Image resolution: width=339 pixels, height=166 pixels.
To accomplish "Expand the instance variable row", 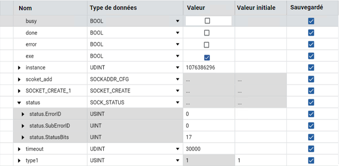I will click(x=20, y=68).
